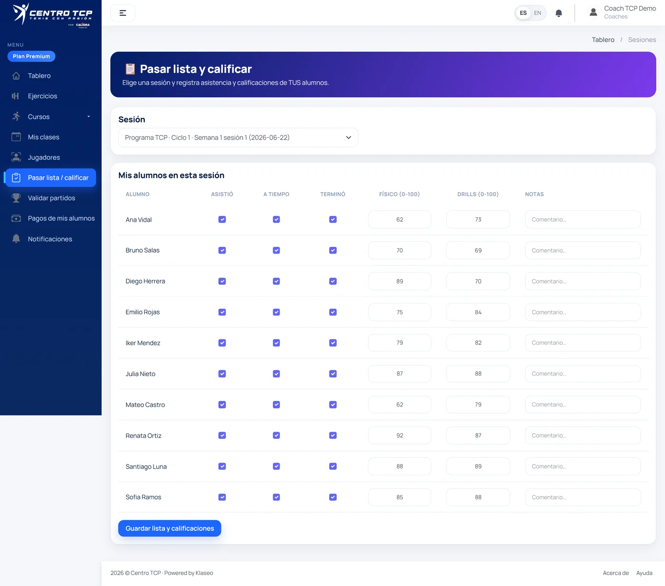The image size is (665, 586).
Task: Open the notifications bell in header
Action: [559, 13]
